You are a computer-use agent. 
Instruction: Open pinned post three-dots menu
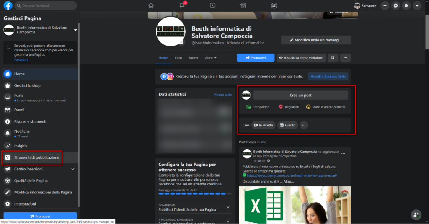[343, 153]
